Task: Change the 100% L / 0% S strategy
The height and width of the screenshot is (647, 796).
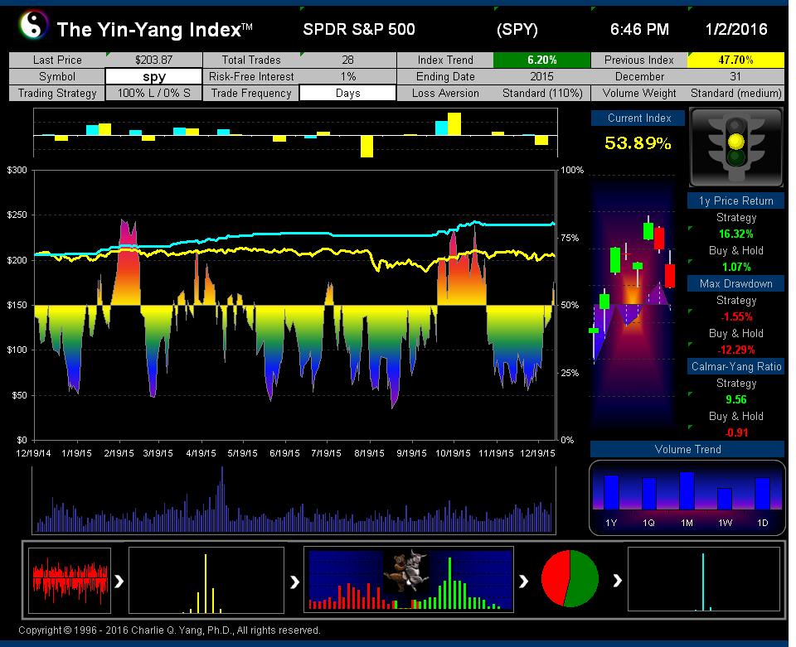Action: coord(154,94)
